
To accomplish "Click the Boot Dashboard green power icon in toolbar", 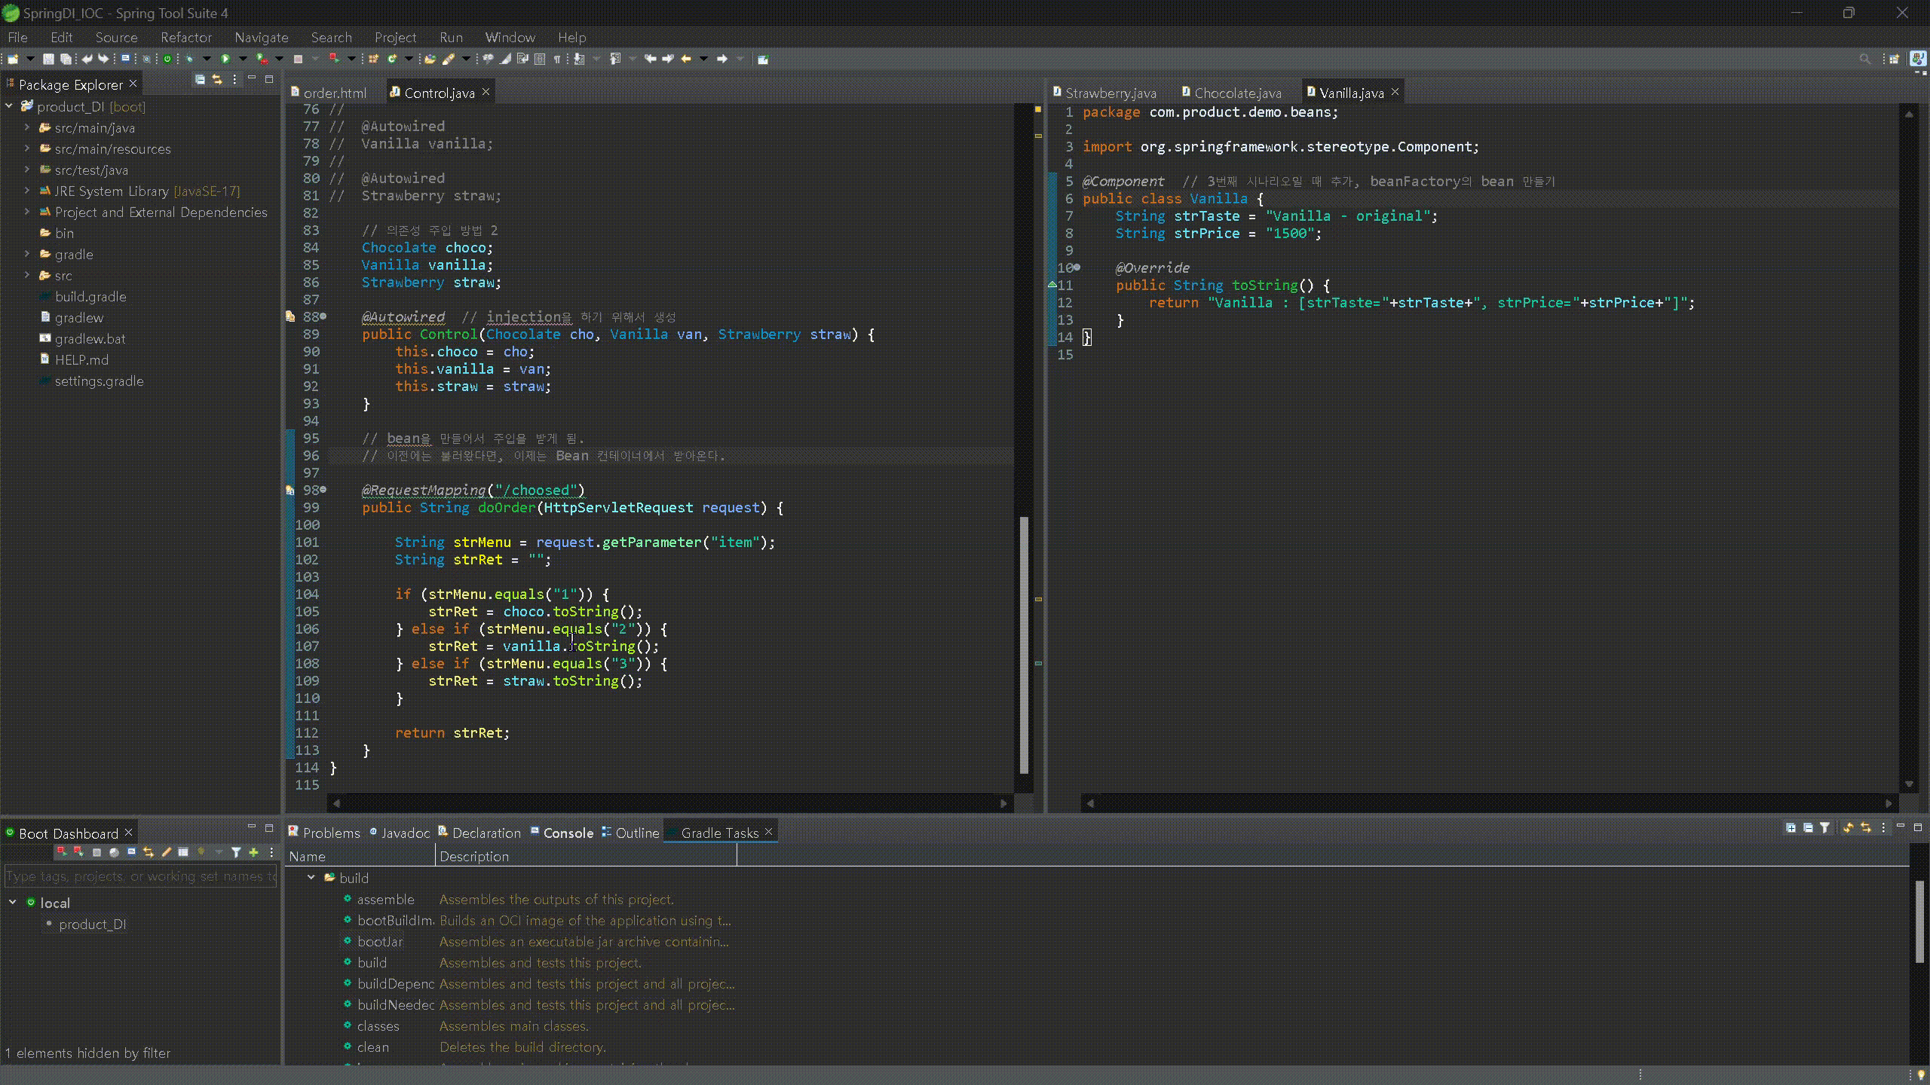I will [167, 59].
